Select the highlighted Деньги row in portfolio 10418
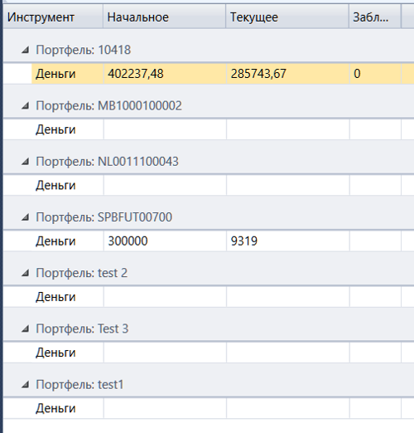414x433 pixels. coord(223,74)
